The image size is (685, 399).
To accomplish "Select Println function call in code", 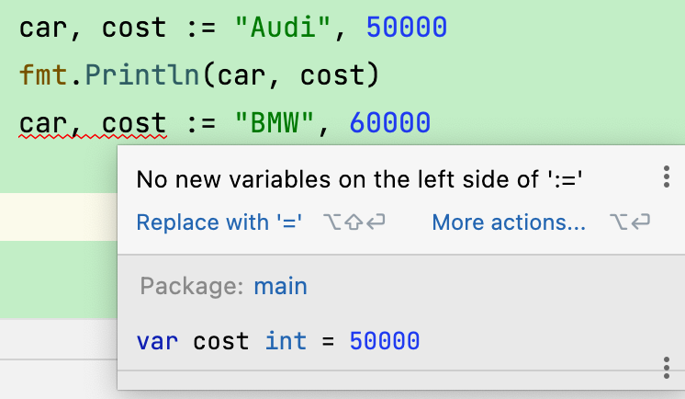I will (142, 74).
